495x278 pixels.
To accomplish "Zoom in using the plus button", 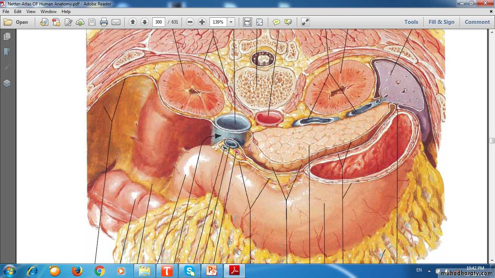I will coord(202,22).
